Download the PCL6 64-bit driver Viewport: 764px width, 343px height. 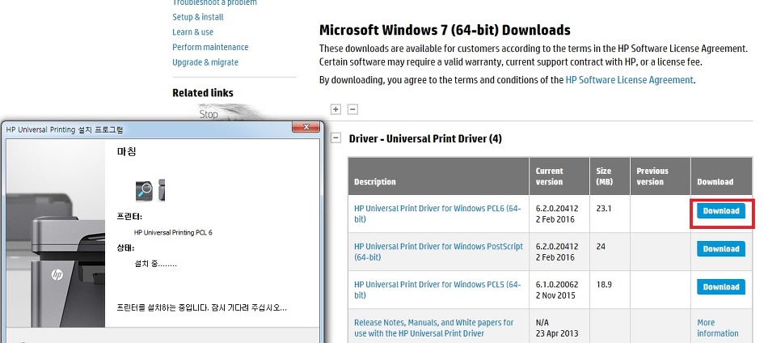pos(720,211)
